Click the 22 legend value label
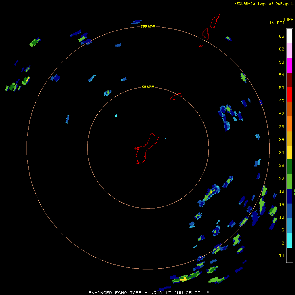 point(282,178)
